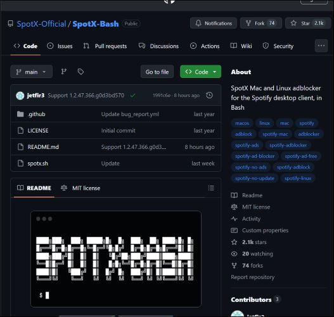
Task: Open the Pull requests tab
Action: 105,46
